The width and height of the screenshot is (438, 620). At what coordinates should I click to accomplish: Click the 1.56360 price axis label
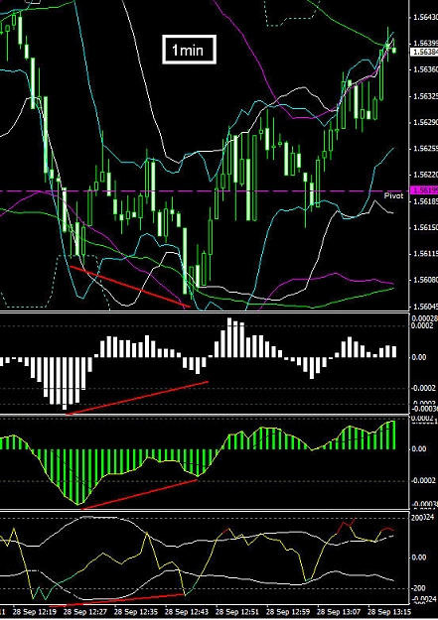pyautogui.click(x=425, y=69)
